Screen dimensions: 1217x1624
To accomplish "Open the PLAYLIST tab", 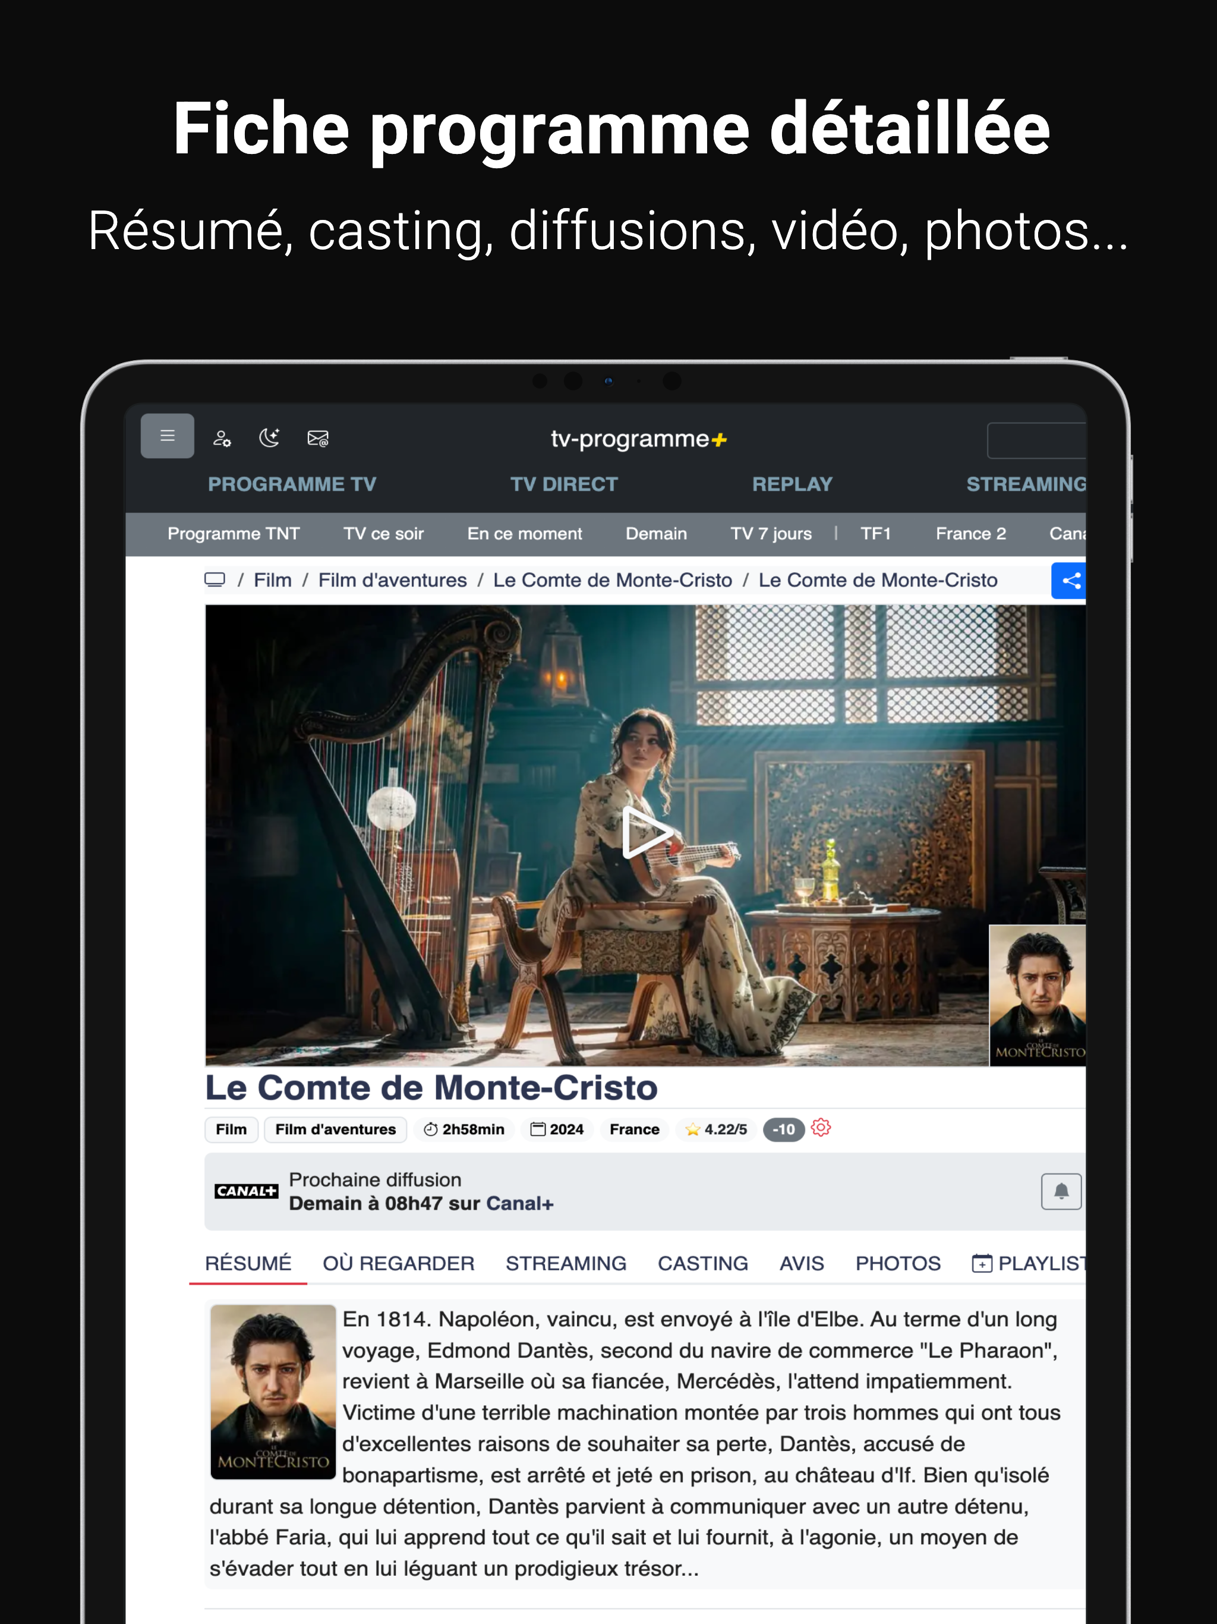I will click(x=1029, y=1264).
